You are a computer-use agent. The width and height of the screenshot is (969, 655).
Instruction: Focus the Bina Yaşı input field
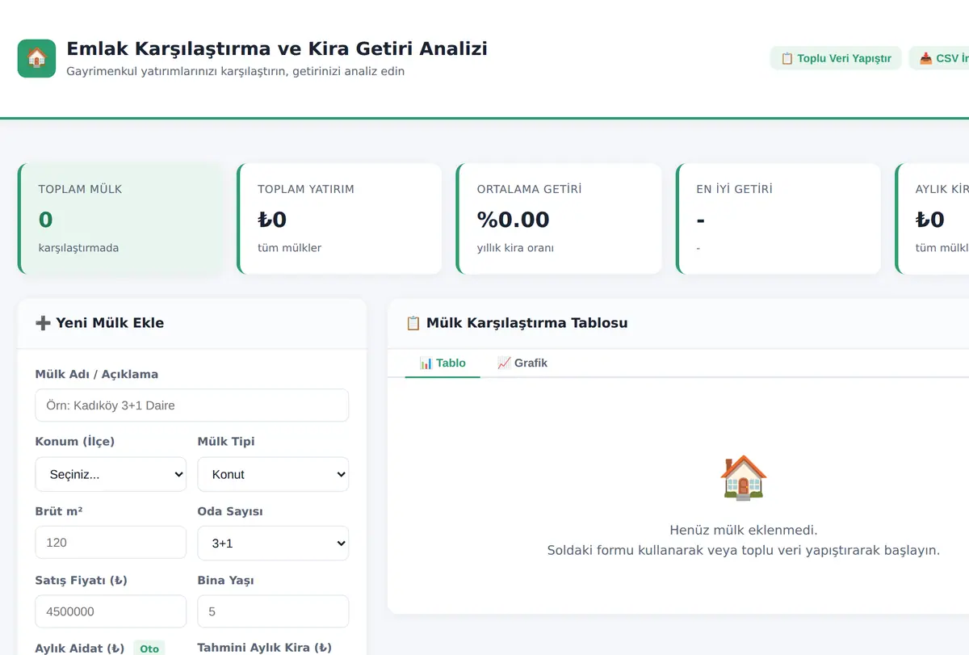tap(273, 612)
